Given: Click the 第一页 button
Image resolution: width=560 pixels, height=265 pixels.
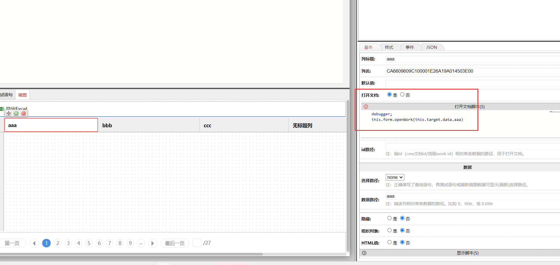Looking at the screenshot, I should tap(12, 243).
